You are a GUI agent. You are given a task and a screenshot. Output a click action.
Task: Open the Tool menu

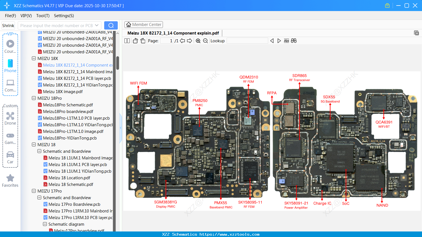43,16
